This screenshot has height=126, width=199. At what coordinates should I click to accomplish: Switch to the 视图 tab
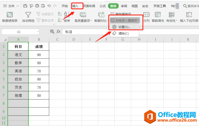pos(135,6)
